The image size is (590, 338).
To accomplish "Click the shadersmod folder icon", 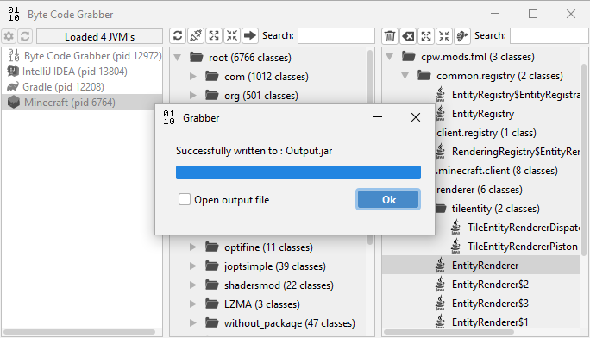I will pyautogui.click(x=212, y=285).
